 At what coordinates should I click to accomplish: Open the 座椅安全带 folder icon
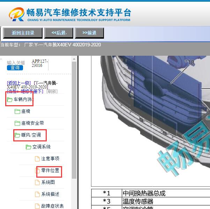[x=17, y=123]
